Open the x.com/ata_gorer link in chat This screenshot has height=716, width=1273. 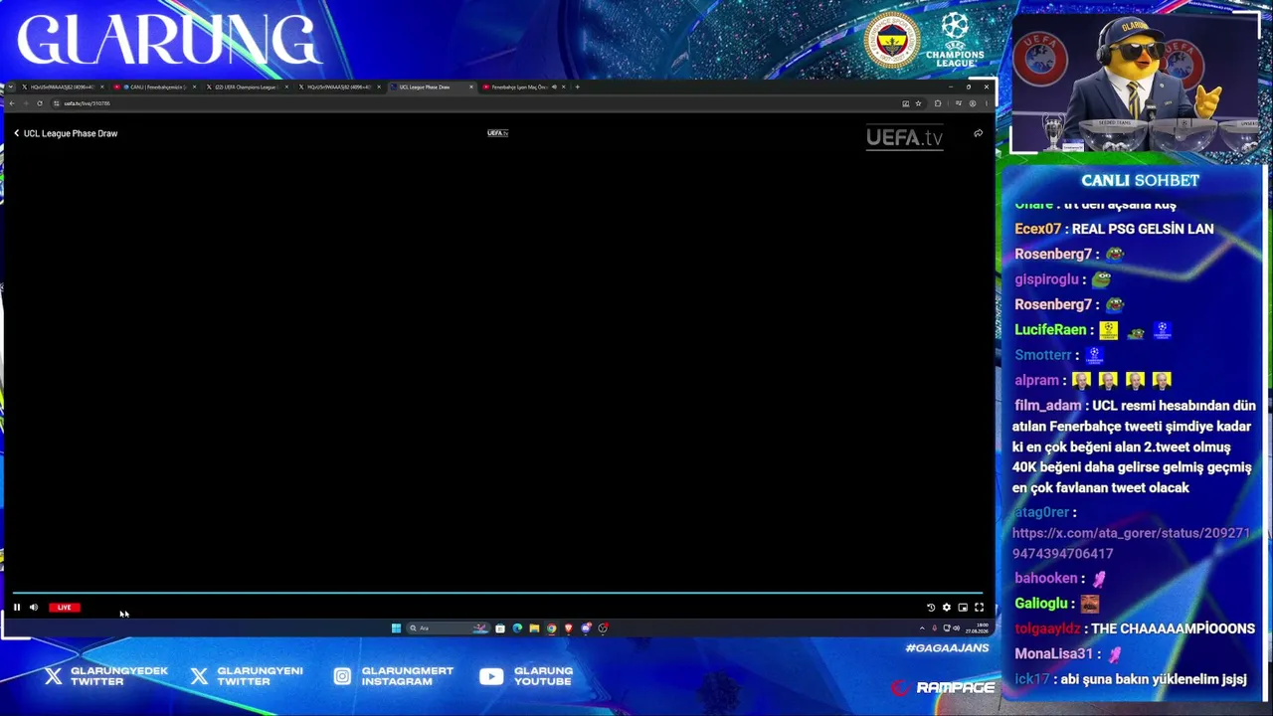tap(1131, 543)
